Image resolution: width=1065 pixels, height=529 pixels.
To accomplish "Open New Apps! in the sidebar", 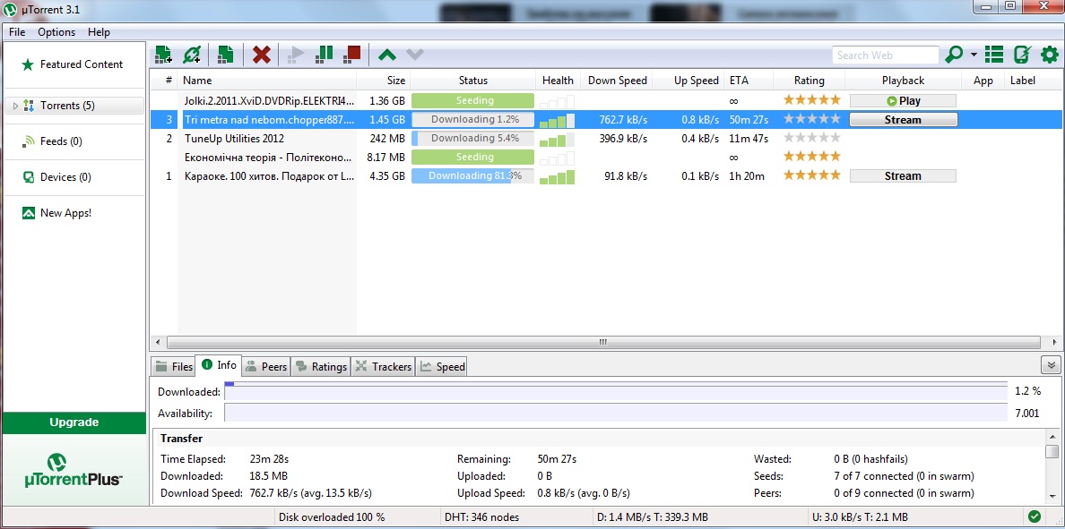I will click(x=74, y=213).
